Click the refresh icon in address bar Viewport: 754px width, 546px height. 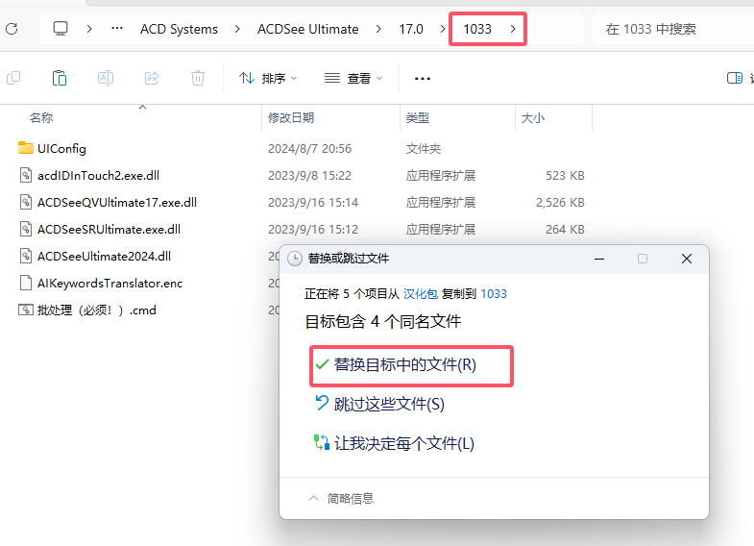12,29
